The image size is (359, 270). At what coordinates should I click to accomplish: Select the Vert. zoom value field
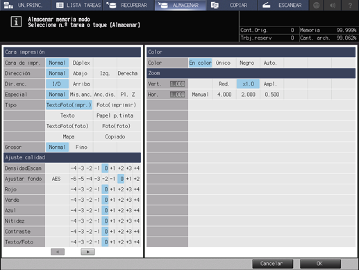pos(177,84)
